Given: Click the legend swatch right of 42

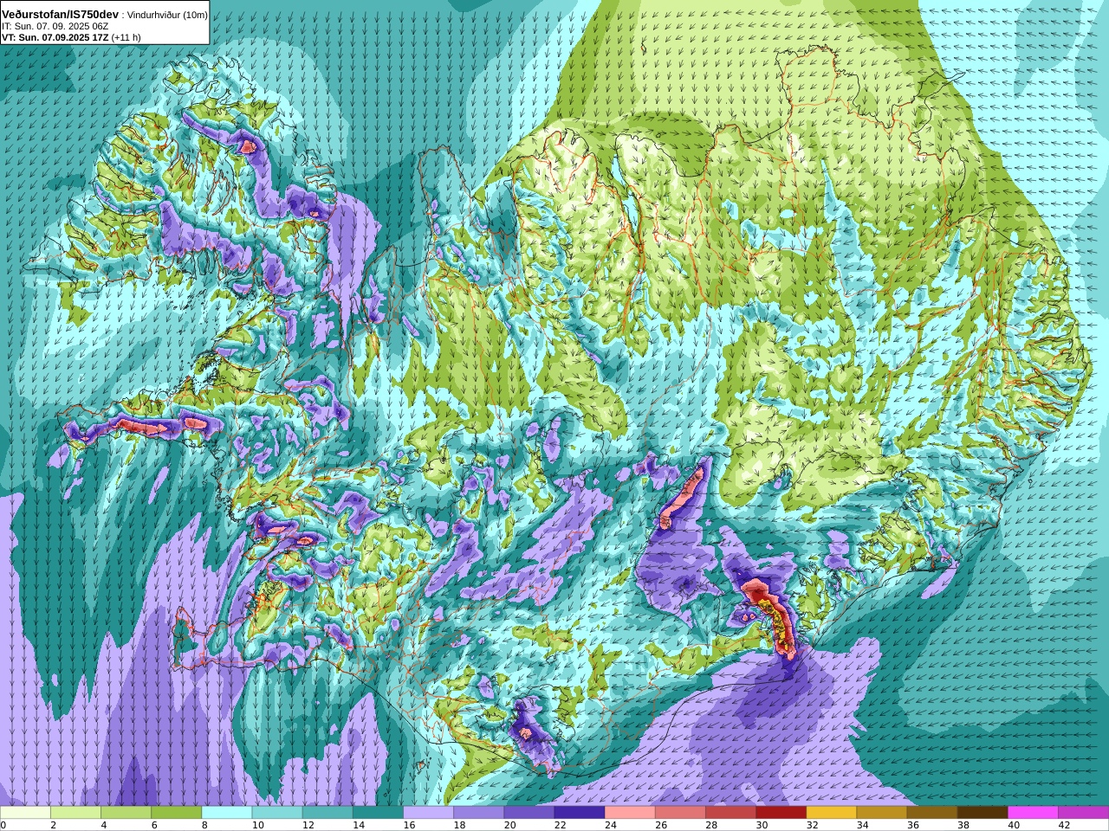Looking at the screenshot, I should coord(1083,813).
